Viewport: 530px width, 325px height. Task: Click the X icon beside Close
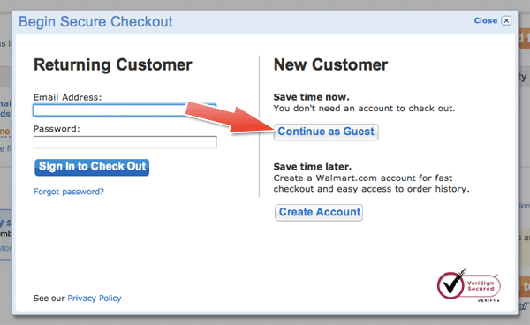pyautogui.click(x=506, y=20)
